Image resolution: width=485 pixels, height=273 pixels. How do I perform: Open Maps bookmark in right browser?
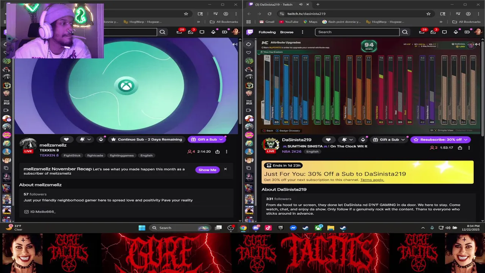click(310, 22)
